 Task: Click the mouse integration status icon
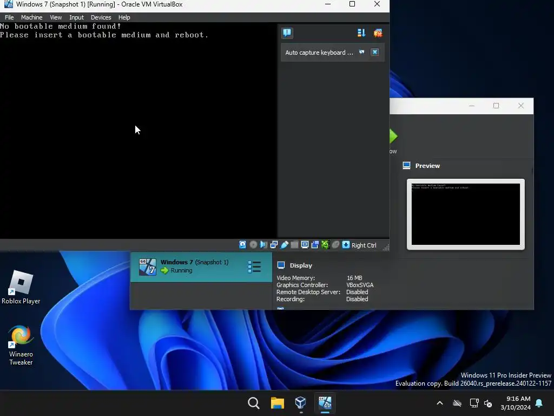(335, 245)
